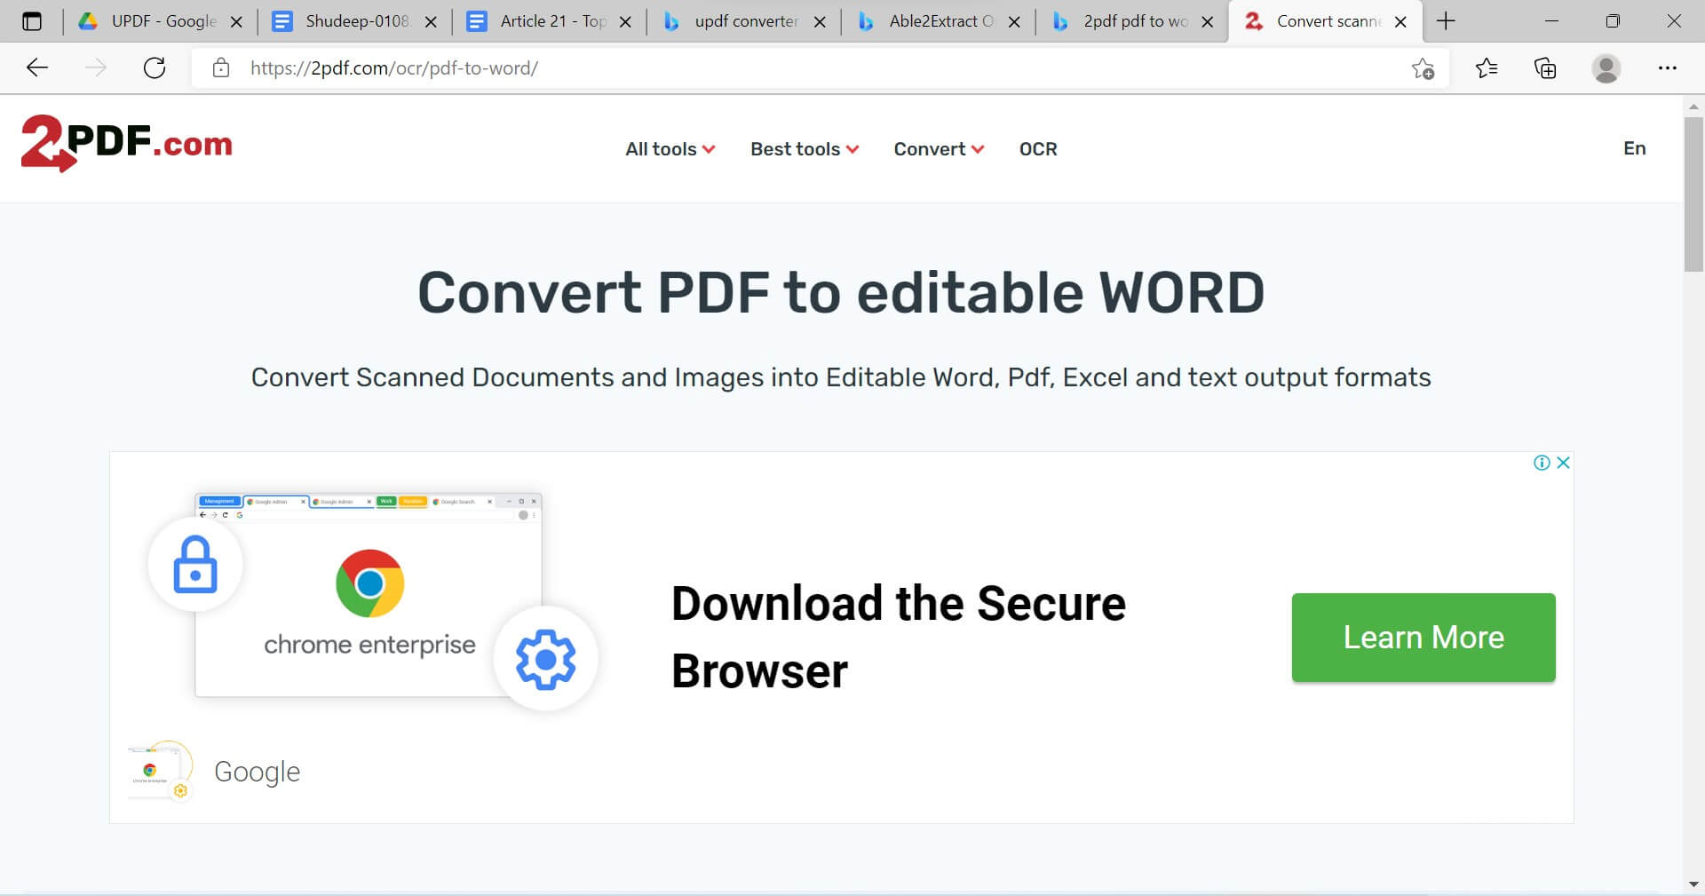Open the browser profile menu
Viewport: 1705px width, 896px height.
[x=1607, y=67]
